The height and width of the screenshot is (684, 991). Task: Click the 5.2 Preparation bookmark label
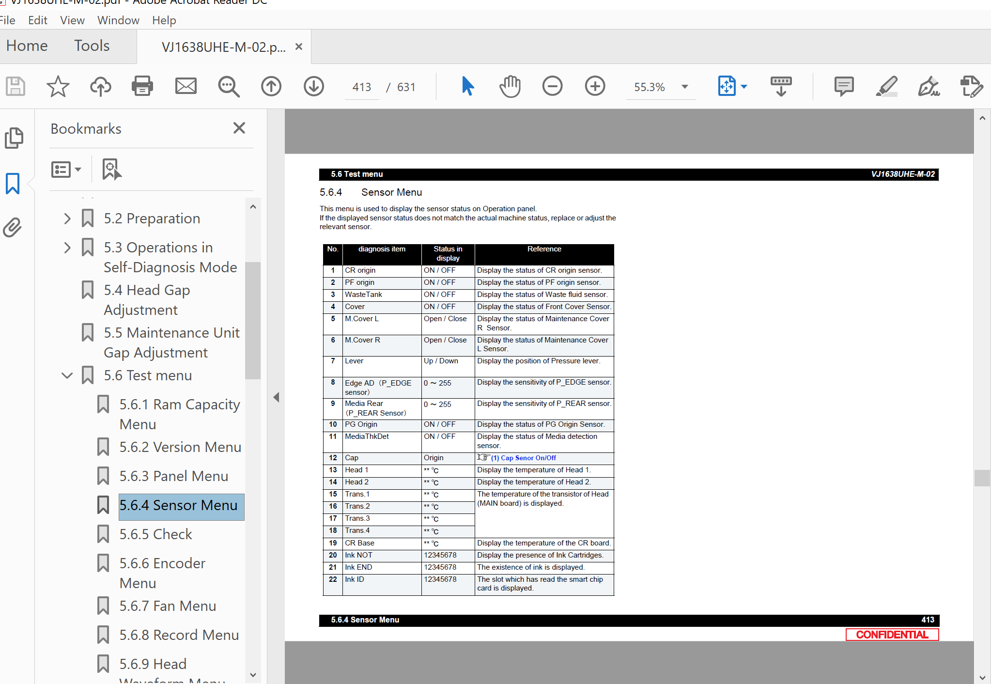pyautogui.click(x=152, y=218)
